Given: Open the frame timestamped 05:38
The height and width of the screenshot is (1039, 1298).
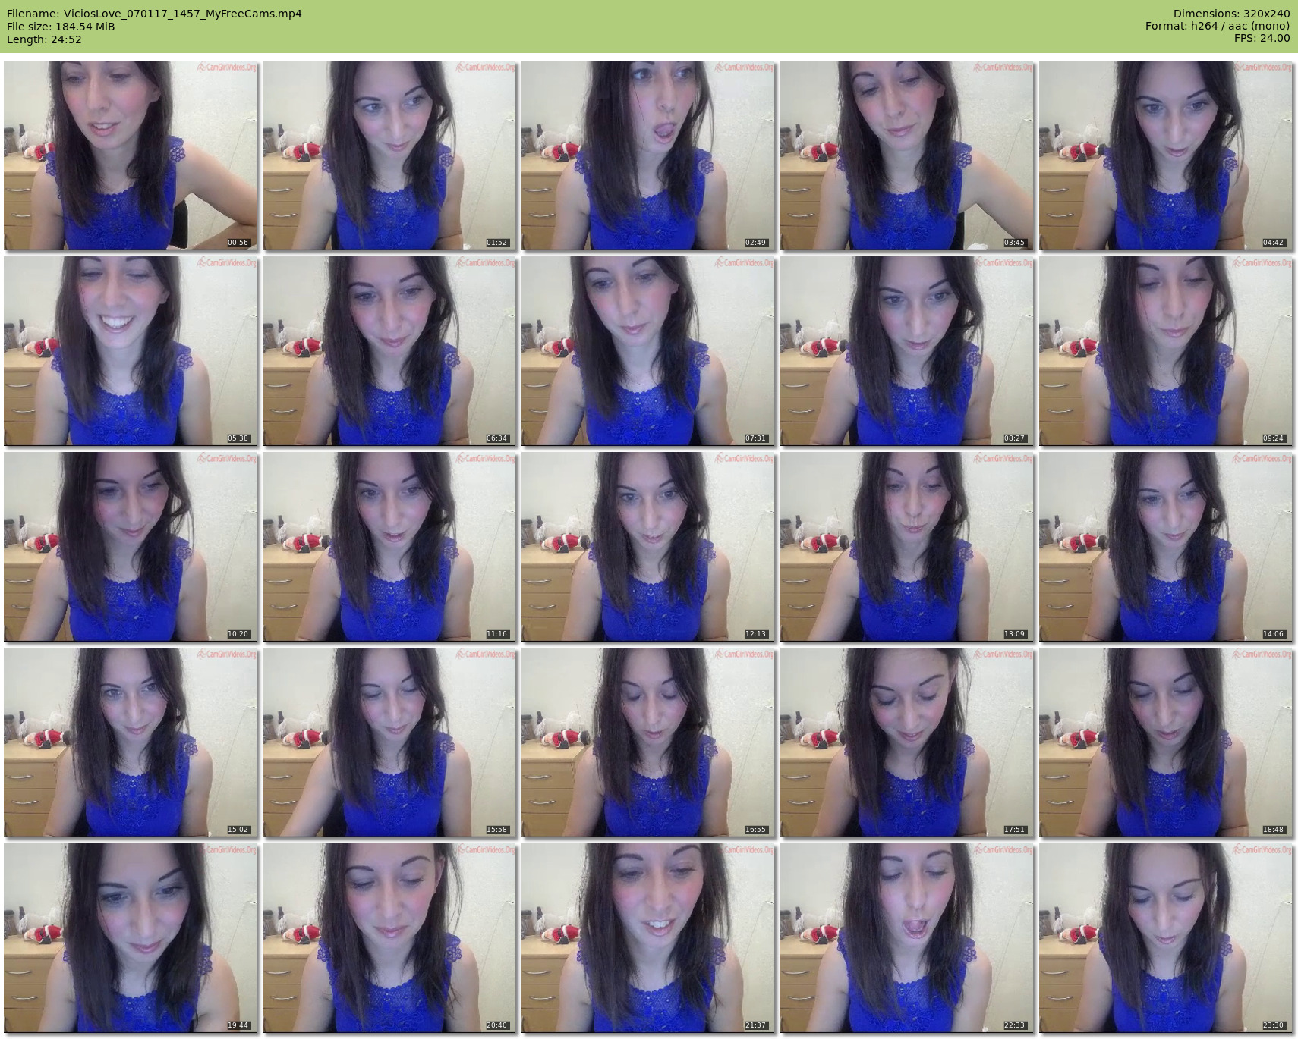Looking at the screenshot, I should tap(131, 350).
